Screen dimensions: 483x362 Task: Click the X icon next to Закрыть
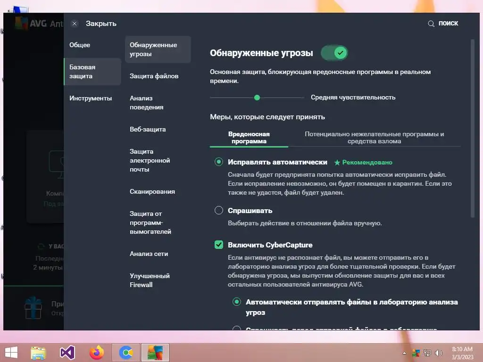74,24
